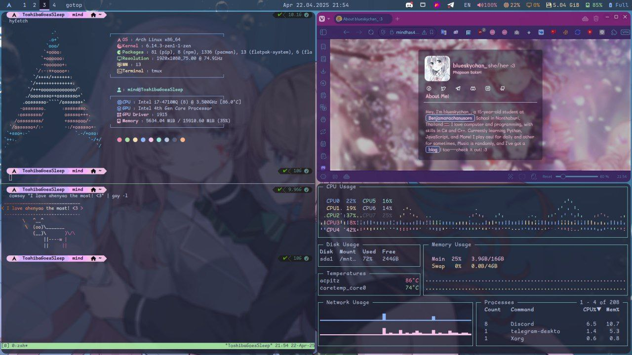Screen dimensions: 632x355
Task: Click blueskychan's profile avatar image
Action: click(437, 69)
